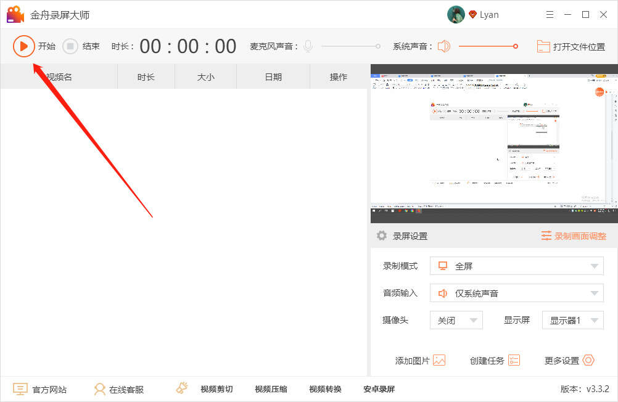This screenshot has height=402, width=618.
Task: Mute the microphone icon
Action: 308,46
